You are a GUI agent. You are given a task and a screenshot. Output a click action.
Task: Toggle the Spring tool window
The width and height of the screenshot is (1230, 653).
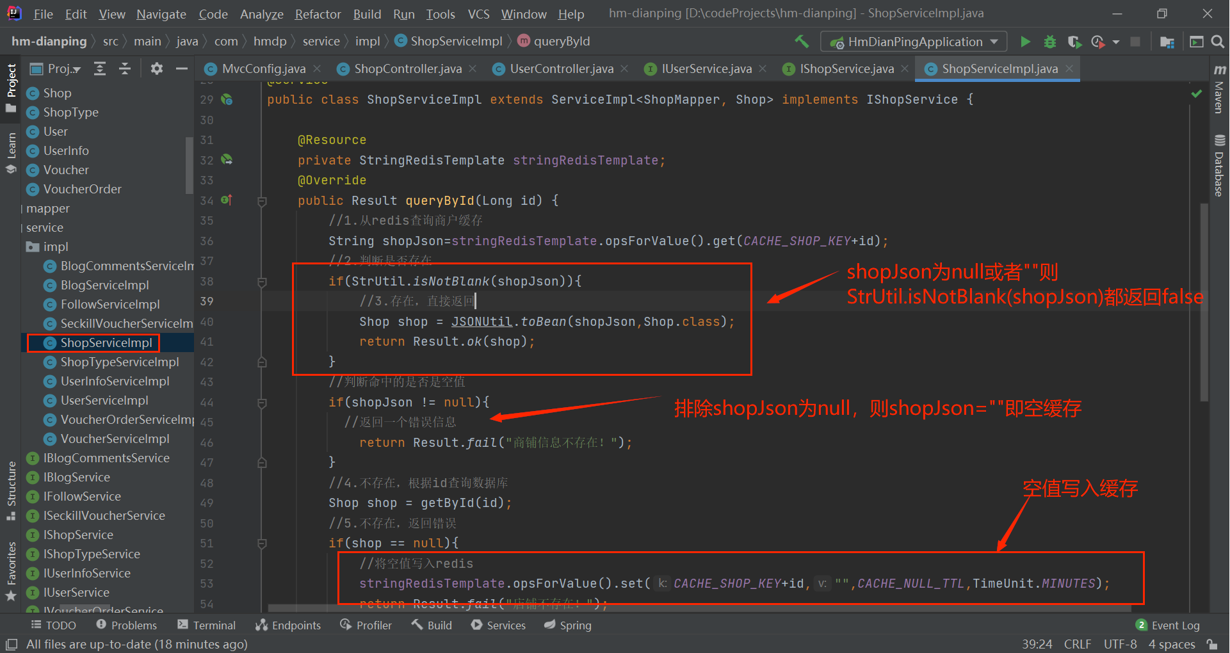click(x=568, y=625)
